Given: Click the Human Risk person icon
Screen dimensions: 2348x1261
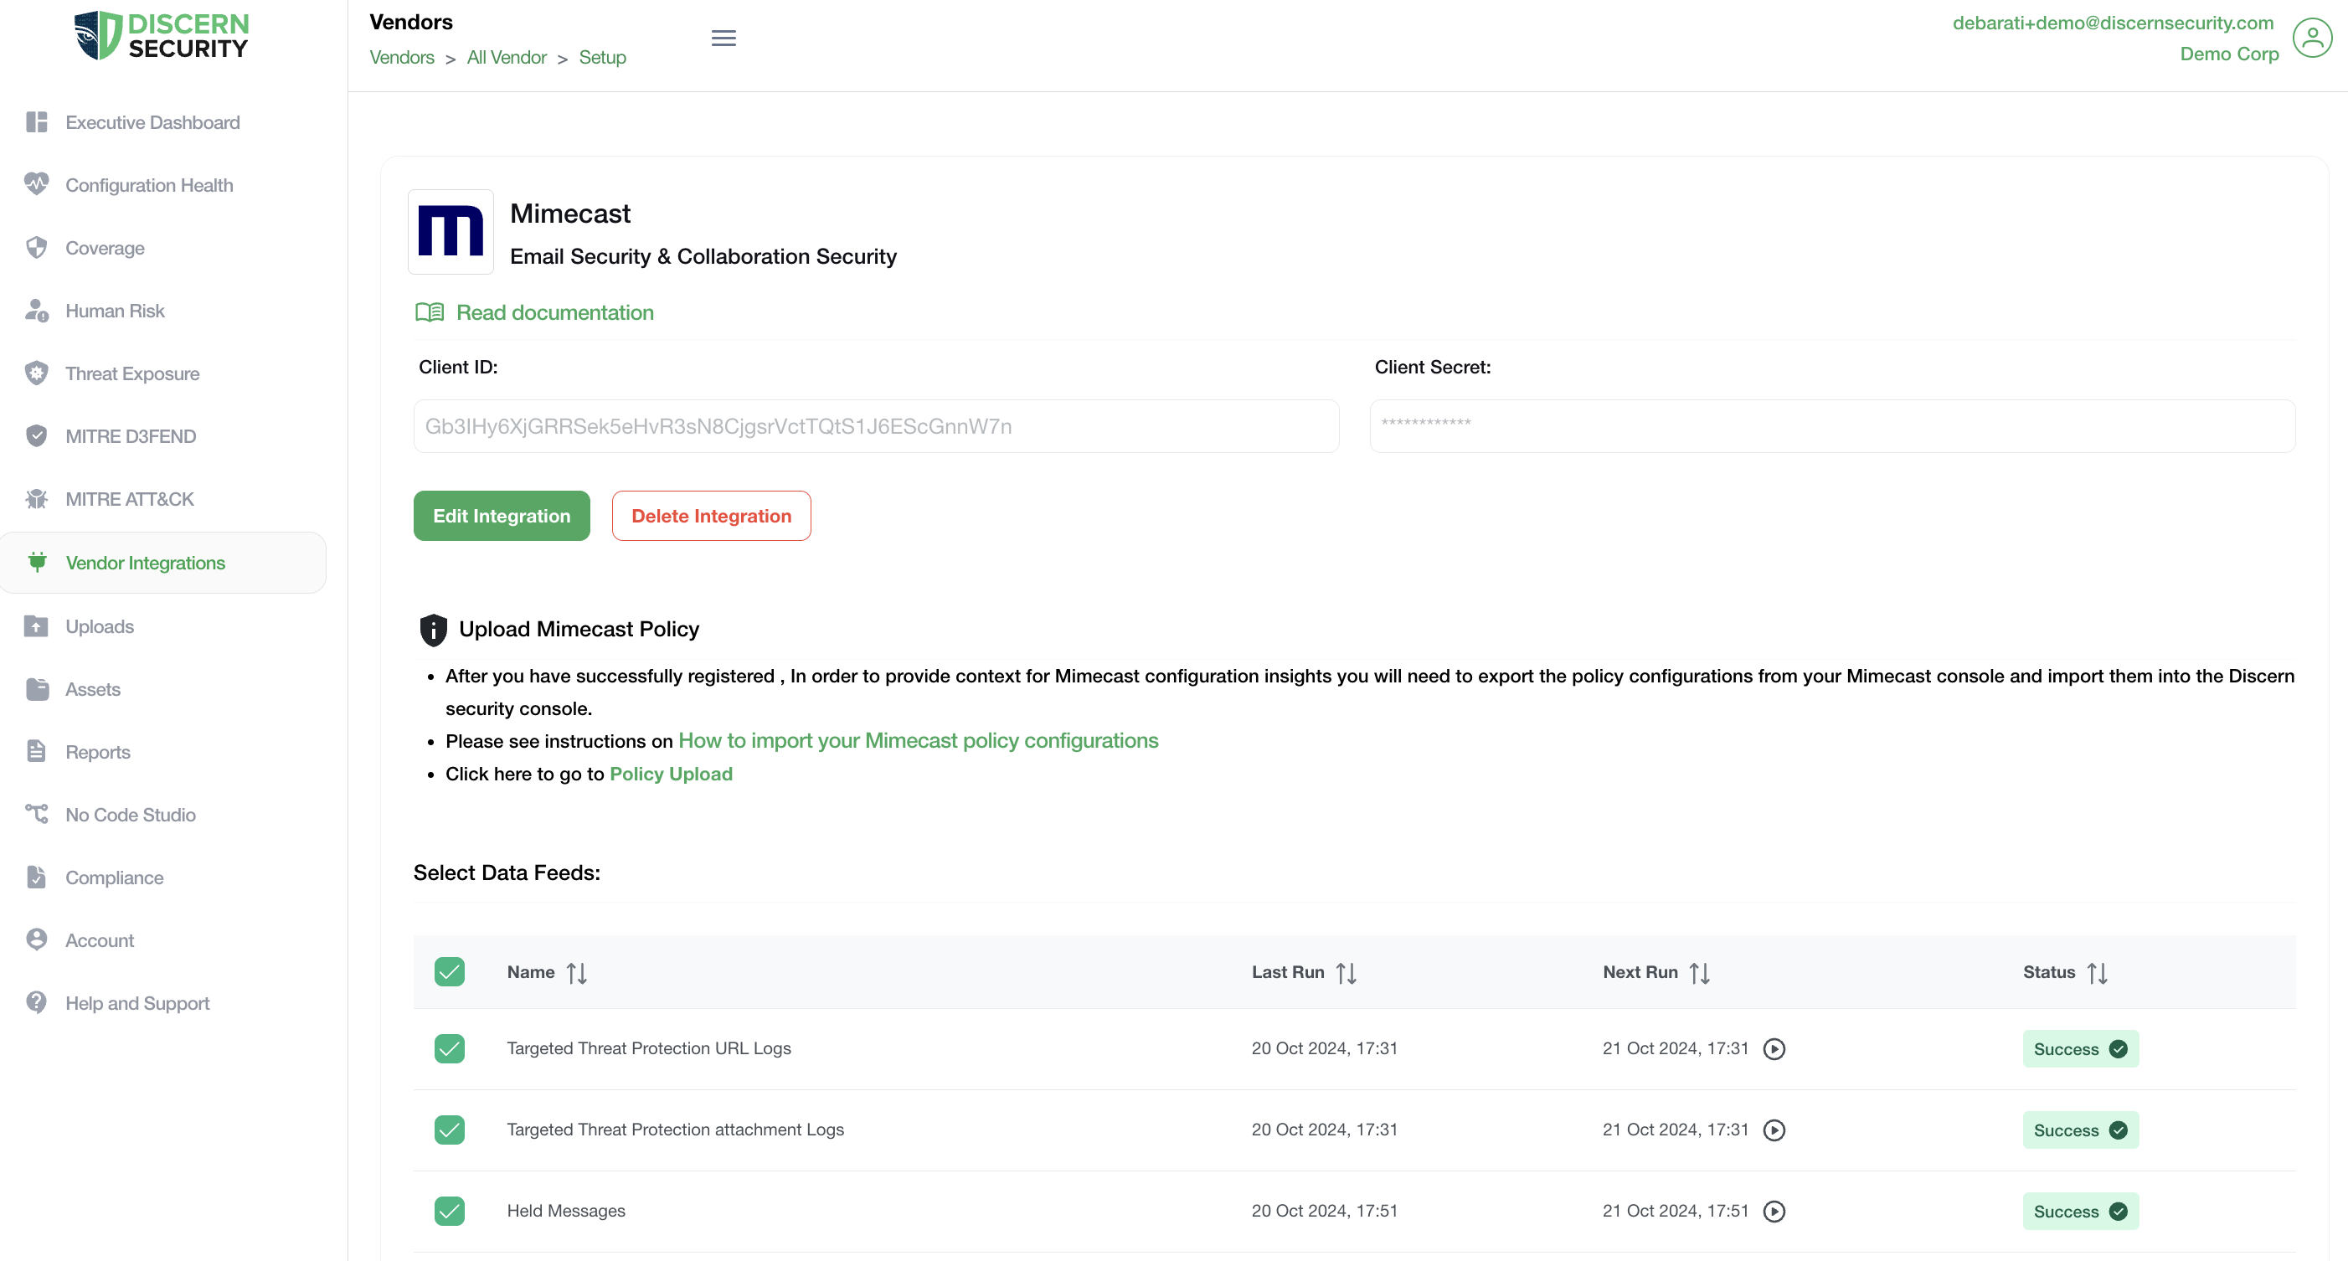Looking at the screenshot, I should (37, 311).
